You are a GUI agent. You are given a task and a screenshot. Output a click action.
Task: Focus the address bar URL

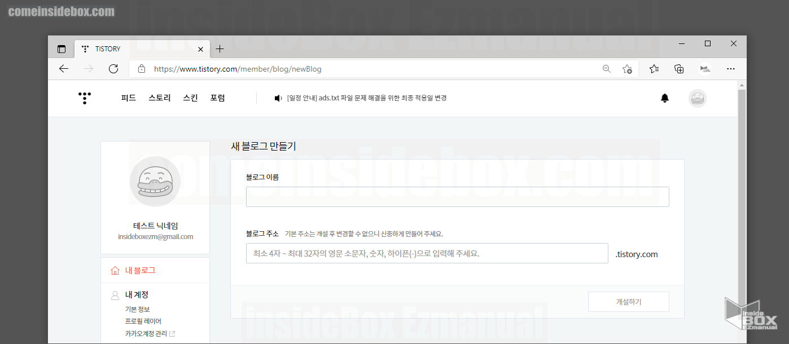(x=238, y=69)
